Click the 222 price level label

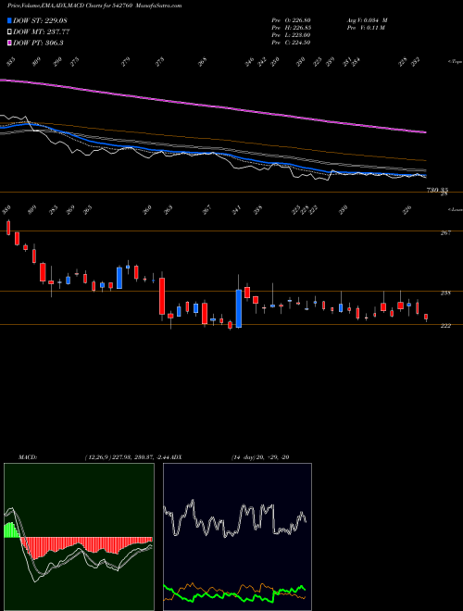445,326
